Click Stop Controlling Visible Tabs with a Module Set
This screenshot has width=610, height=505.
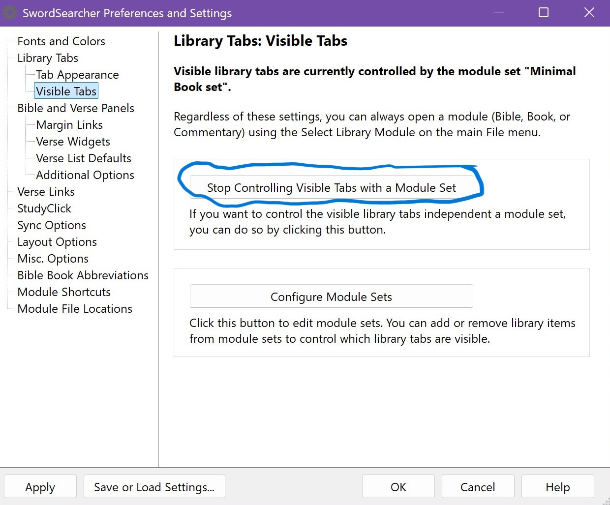point(331,187)
